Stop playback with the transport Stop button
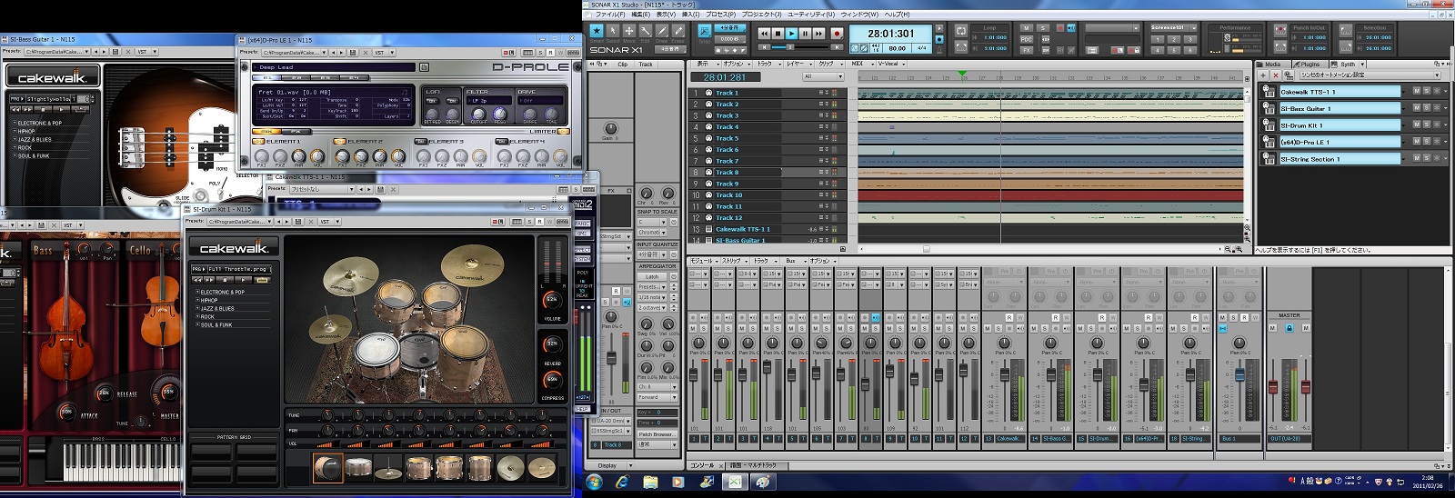 point(778,34)
